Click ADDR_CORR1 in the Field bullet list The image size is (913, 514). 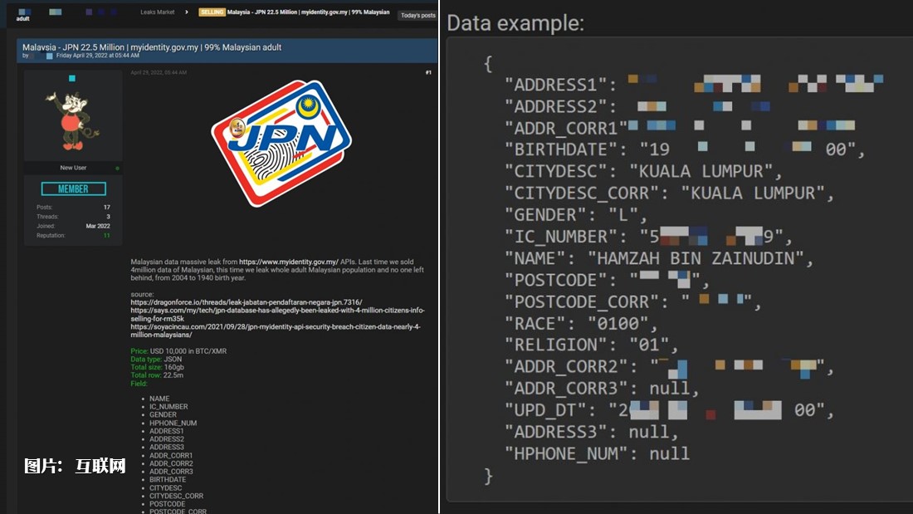click(171, 456)
